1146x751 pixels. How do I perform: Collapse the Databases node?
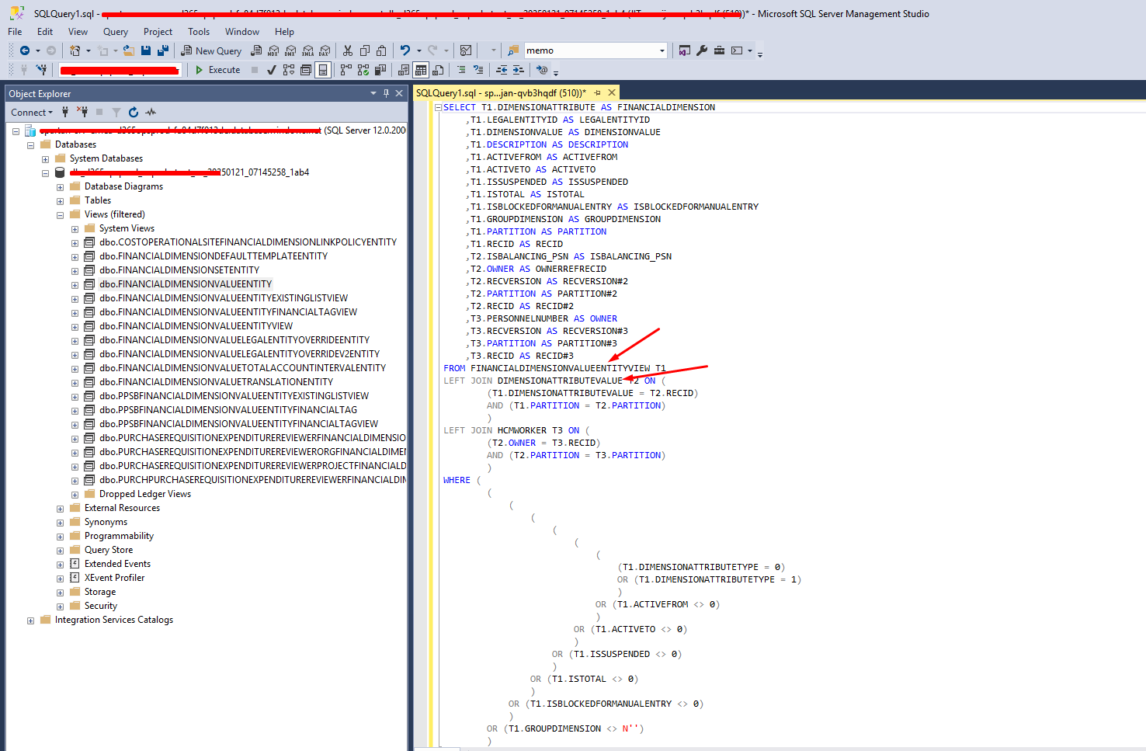coord(30,144)
